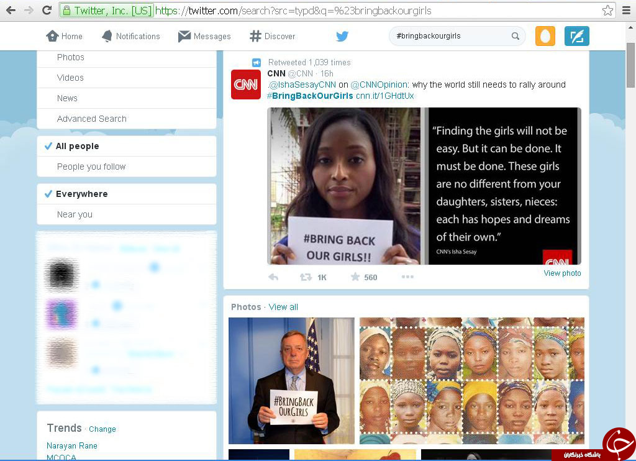Screen dimensions: 636x461
Task: Open the CNN account name
Action: click(276, 73)
